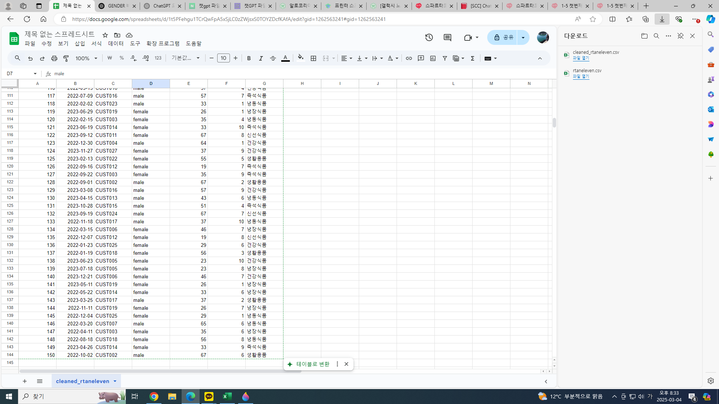Open downloads folder icon in panel
Viewport: 719px width, 404px height.
coord(644,36)
